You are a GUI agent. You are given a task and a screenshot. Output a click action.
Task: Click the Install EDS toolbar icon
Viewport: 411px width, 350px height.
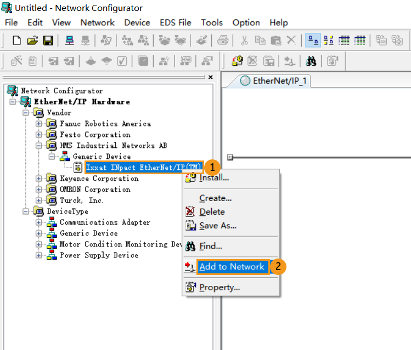click(238, 61)
